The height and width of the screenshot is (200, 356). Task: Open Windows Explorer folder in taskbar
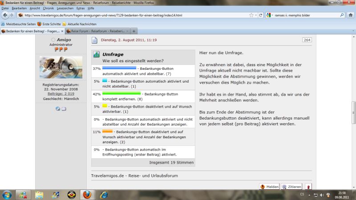[x=39, y=195]
